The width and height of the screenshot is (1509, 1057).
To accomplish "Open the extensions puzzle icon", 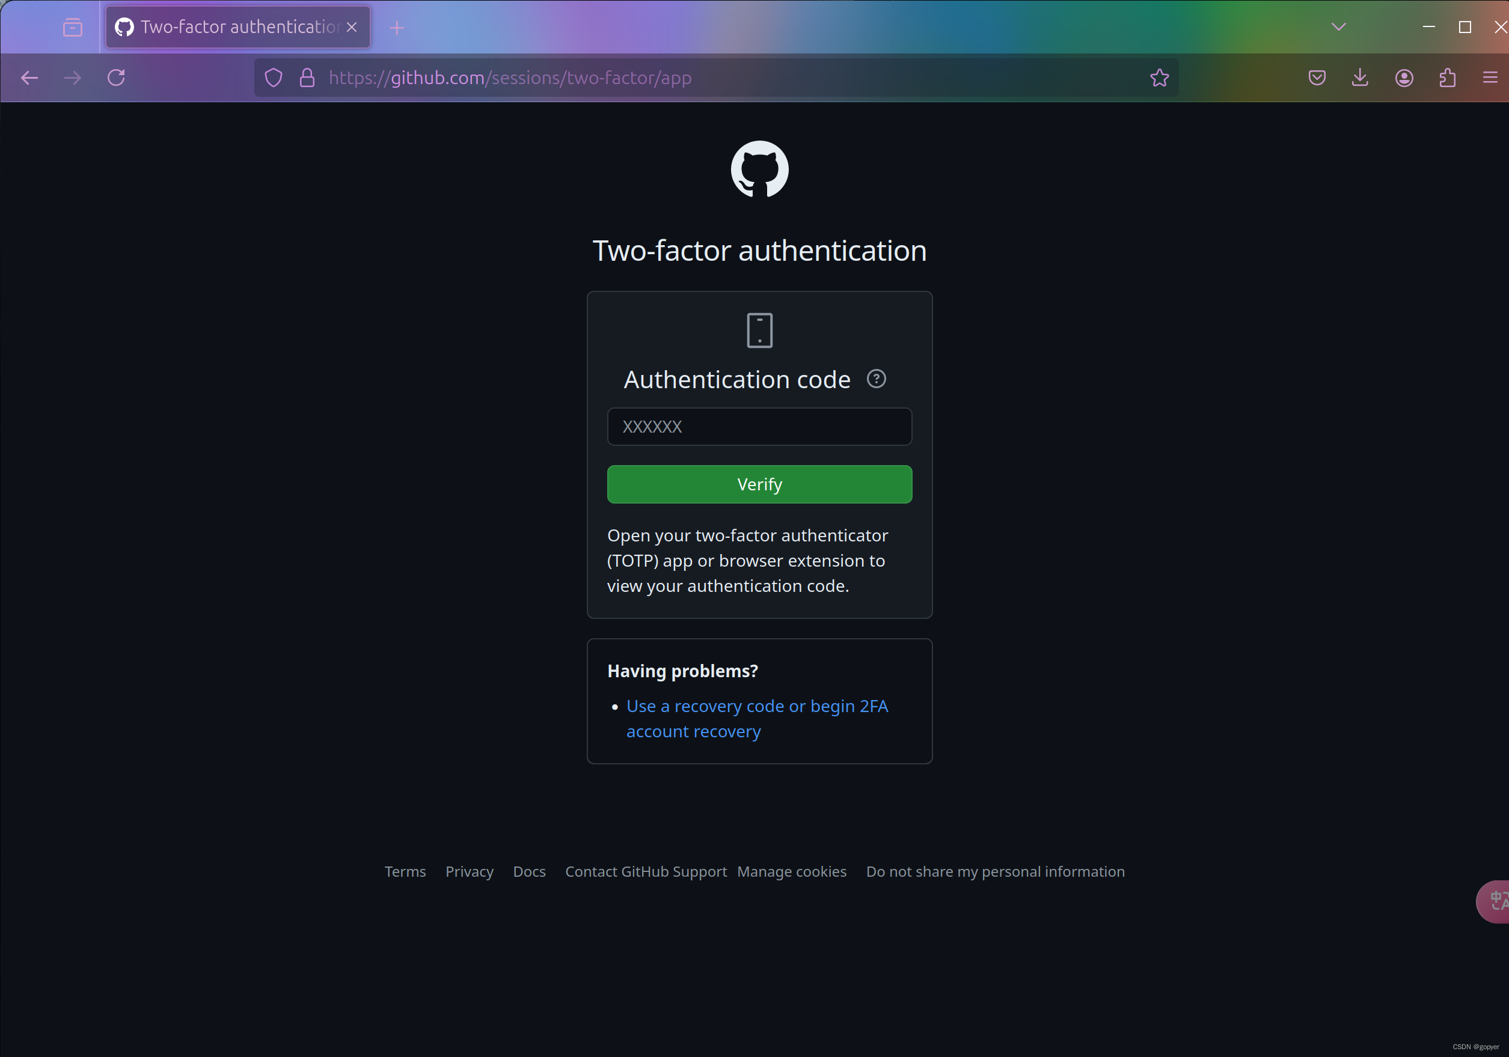I will point(1447,78).
